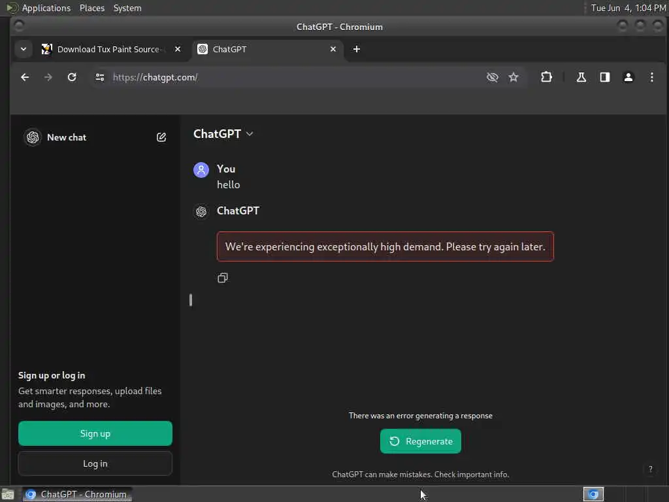
Task: Click the ChatGPT response avatar icon
Action: coord(201,211)
